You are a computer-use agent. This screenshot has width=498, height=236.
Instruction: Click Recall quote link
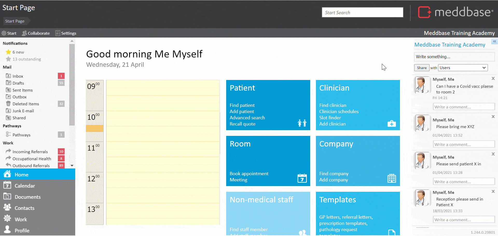[x=243, y=124]
